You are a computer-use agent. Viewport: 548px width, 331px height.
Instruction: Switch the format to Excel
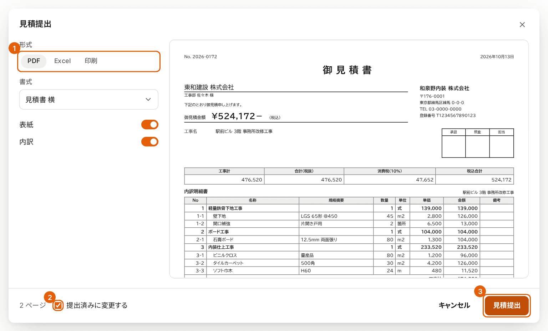(62, 61)
